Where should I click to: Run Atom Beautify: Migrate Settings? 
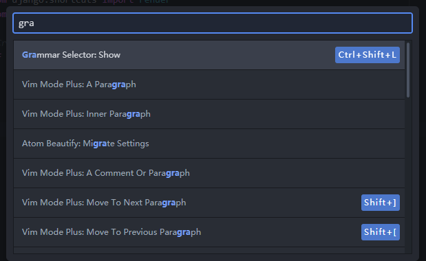(209, 144)
